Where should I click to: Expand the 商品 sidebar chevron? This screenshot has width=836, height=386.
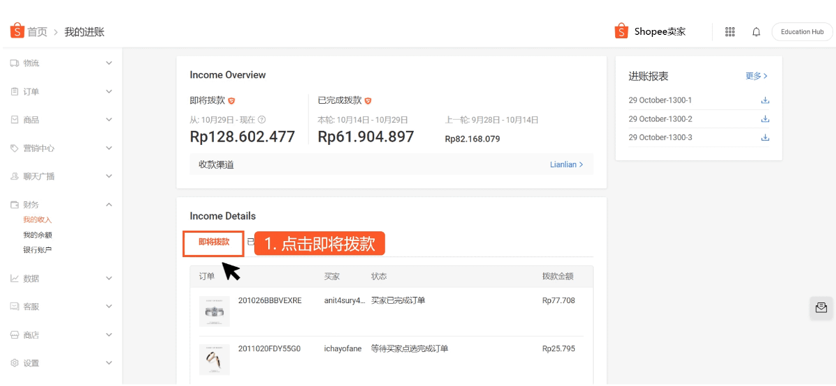pos(109,120)
